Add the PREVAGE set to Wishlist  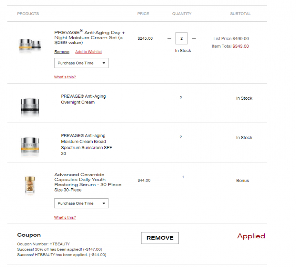tap(88, 52)
